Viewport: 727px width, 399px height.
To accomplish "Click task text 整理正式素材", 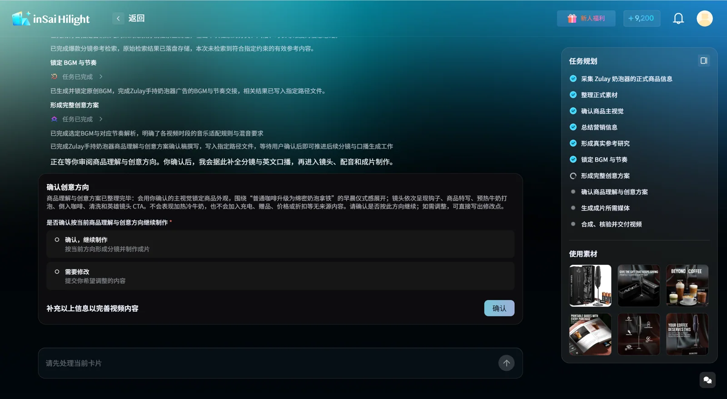I will pos(599,95).
